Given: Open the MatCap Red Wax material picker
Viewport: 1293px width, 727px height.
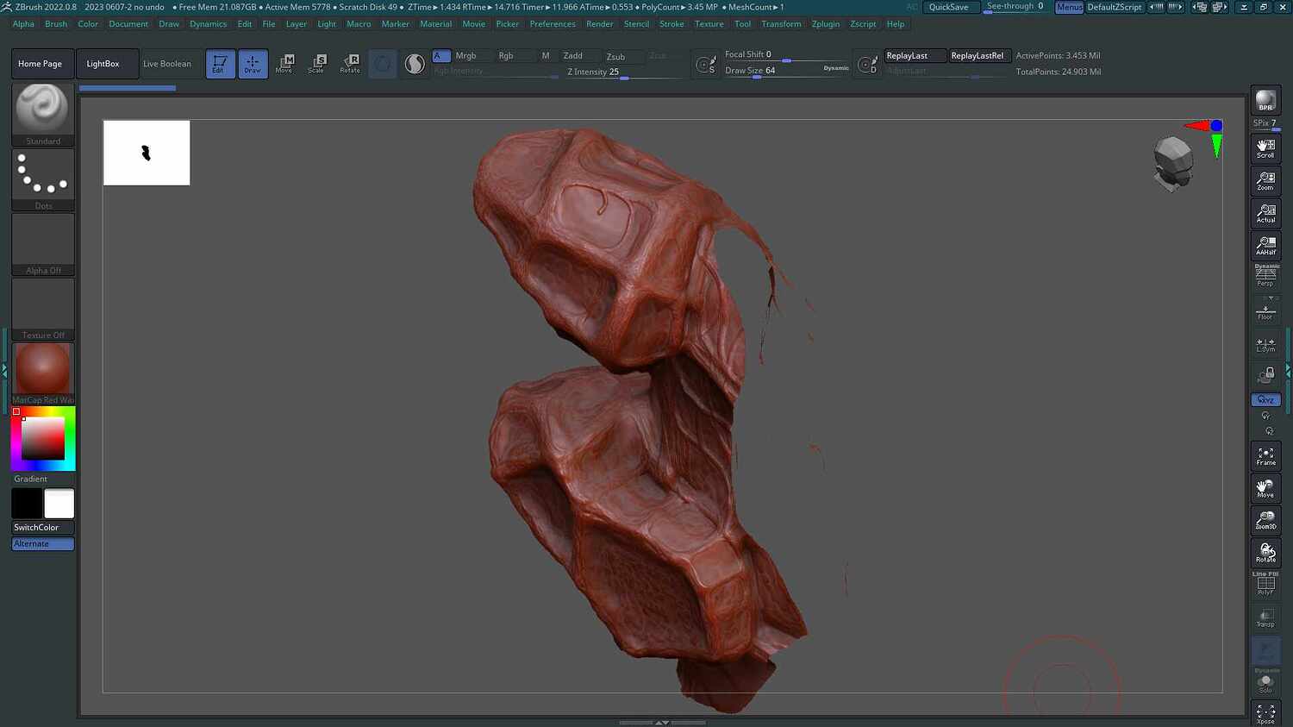Looking at the screenshot, I should 42,369.
